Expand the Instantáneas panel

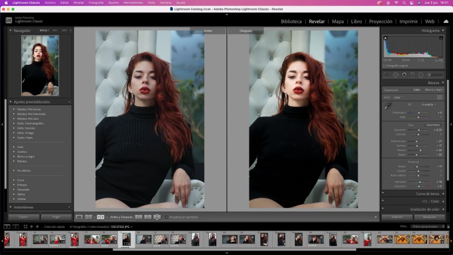[11, 207]
